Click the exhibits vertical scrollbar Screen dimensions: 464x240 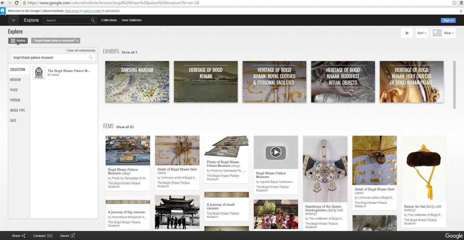tap(454, 85)
